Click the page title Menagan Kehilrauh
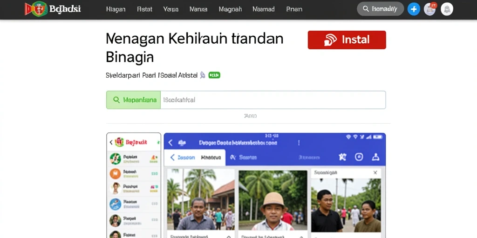Viewport: 477px width, 238px height. (195, 47)
